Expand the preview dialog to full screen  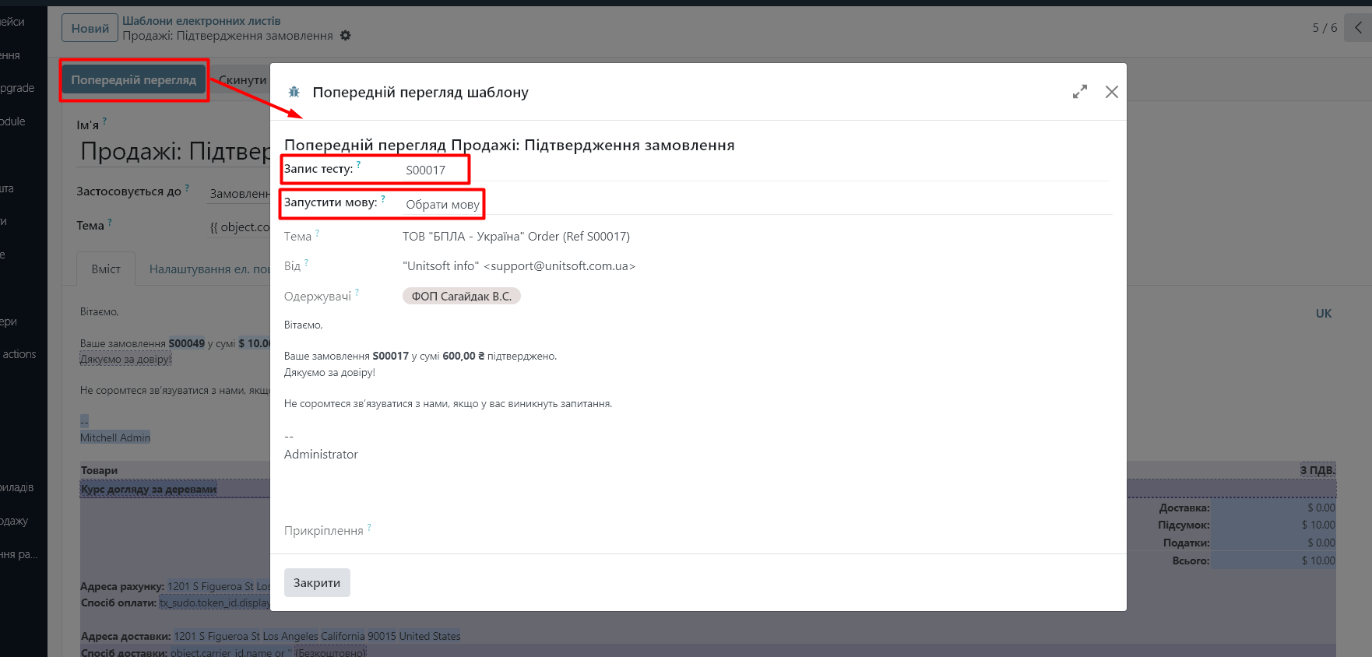1079,92
